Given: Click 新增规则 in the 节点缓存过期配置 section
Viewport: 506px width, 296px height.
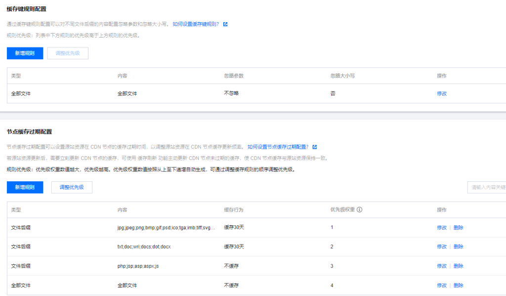Looking at the screenshot, I should (25, 187).
